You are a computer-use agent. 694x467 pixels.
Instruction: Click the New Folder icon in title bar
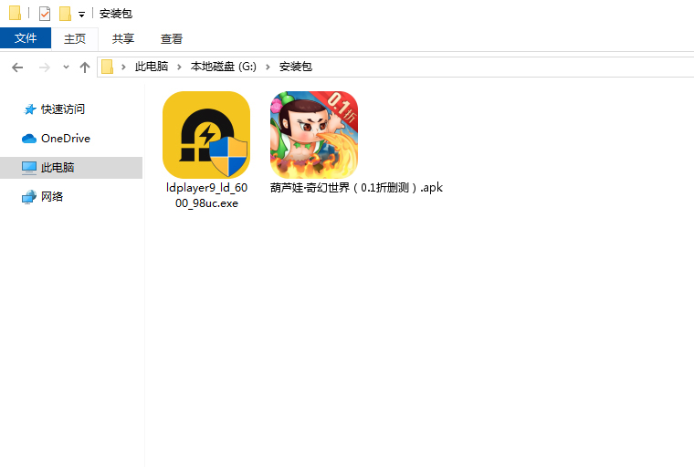(x=65, y=14)
